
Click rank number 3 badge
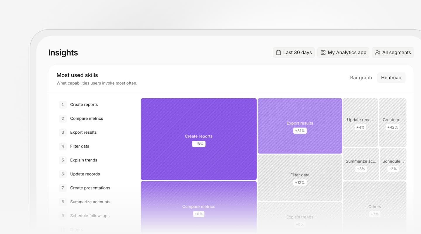coord(63,133)
